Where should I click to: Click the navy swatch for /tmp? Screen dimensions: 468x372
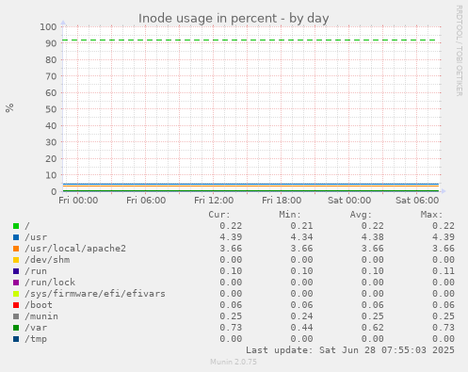tap(16, 339)
